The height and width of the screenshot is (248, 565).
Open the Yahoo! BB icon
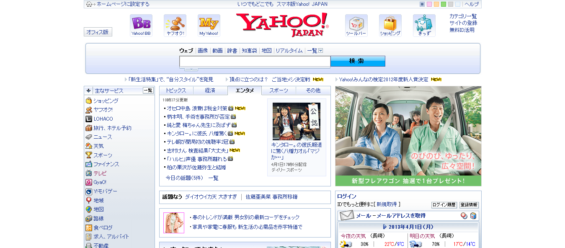pyautogui.click(x=141, y=26)
